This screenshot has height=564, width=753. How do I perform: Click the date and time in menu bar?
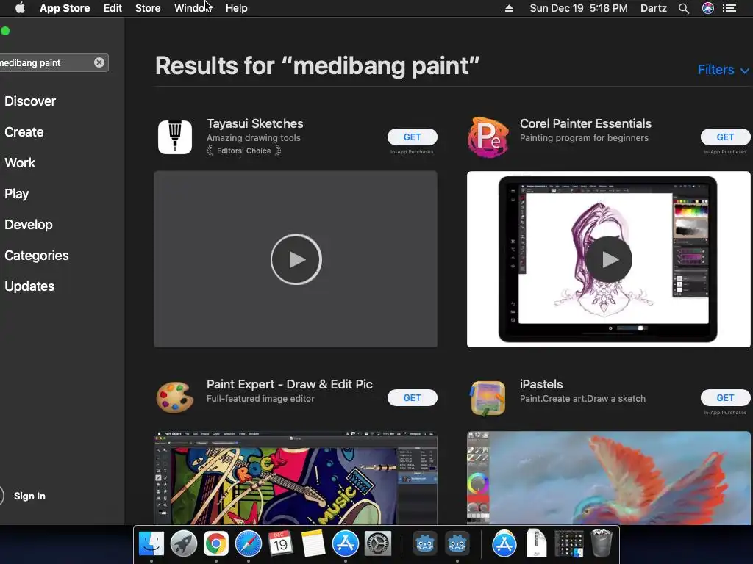pyautogui.click(x=579, y=8)
